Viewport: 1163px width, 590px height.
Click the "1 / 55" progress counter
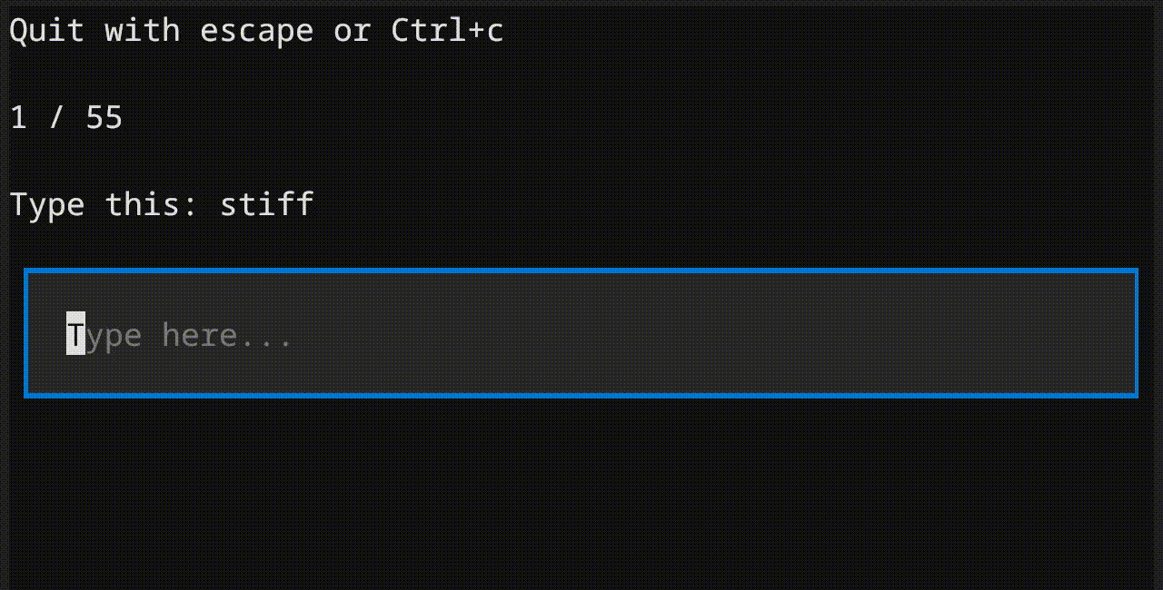[66, 118]
